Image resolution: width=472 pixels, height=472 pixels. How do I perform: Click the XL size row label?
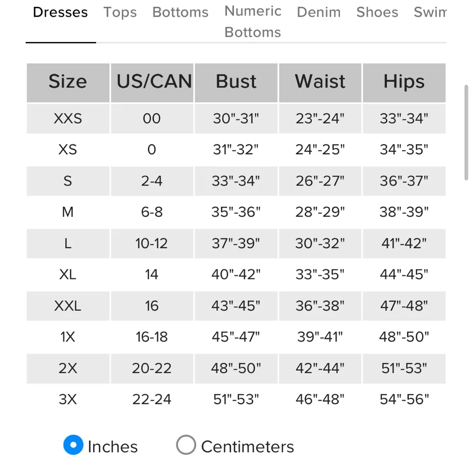tap(68, 275)
